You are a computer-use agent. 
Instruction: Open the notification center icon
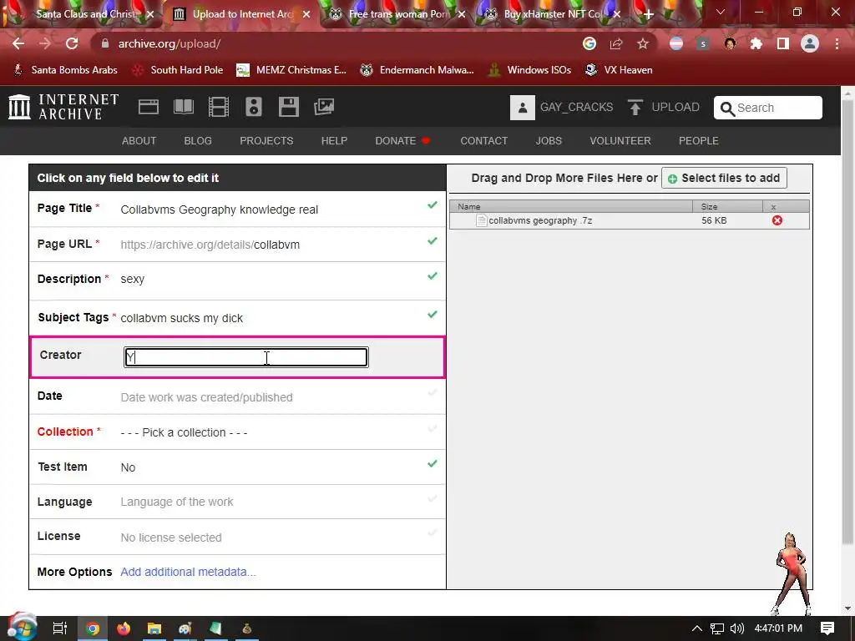point(827,628)
